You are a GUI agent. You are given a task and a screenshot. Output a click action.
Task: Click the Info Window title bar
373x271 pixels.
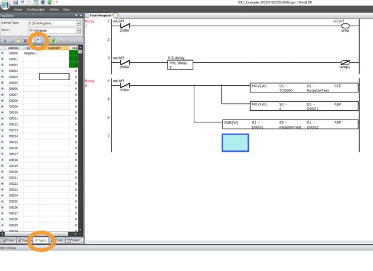[186, 248]
